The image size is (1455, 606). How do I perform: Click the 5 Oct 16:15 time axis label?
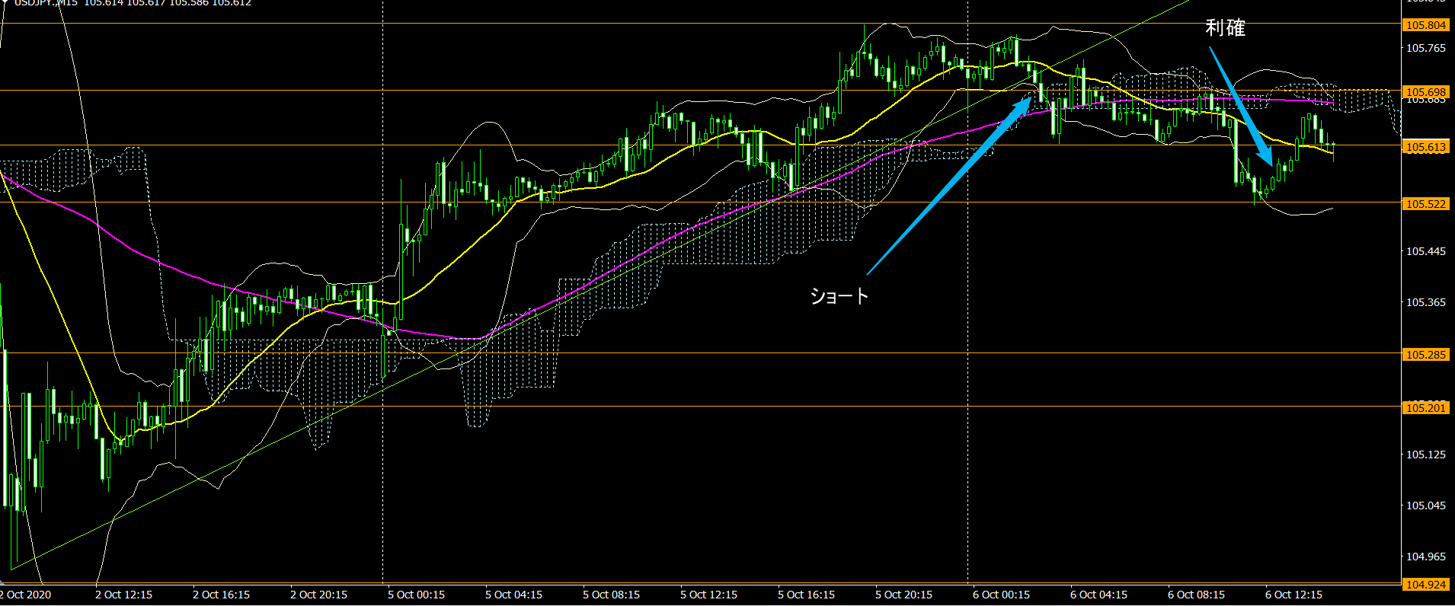pyautogui.click(x=806, y=595)
